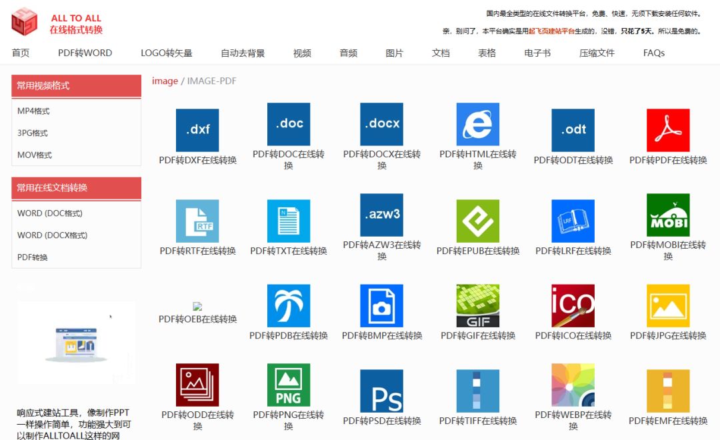This screenshot has height=440, width=720.
Task: Select the LRF book icon
Action: coord(573,221)
